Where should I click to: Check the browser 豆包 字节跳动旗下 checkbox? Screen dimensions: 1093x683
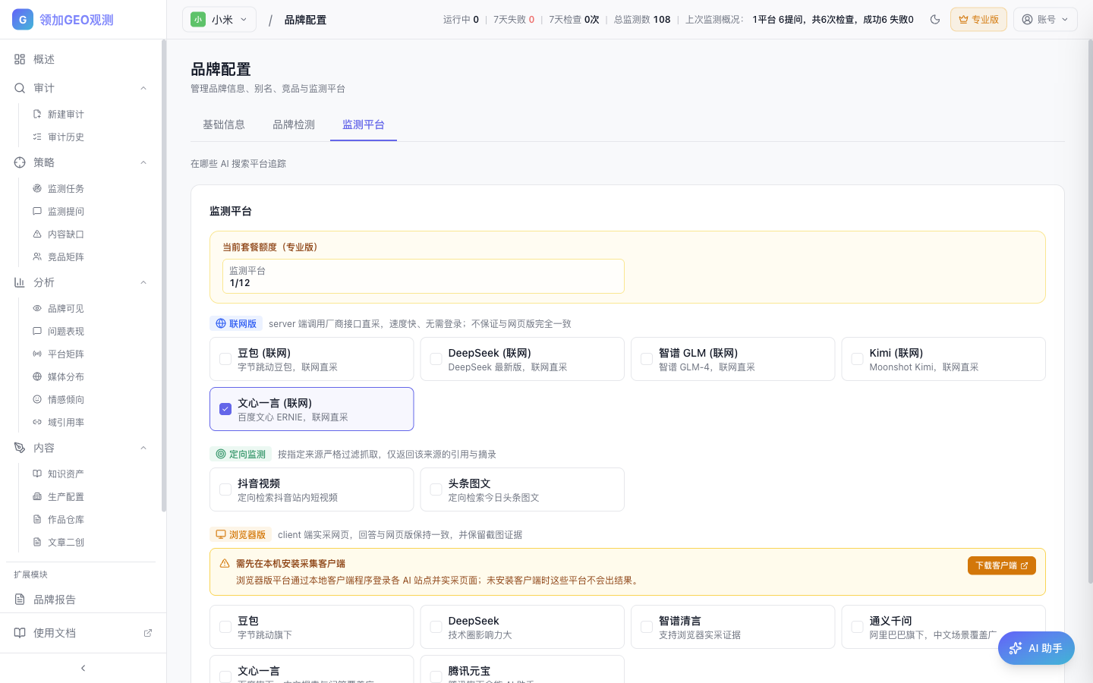pyautogui.click(x=225, y=627)
